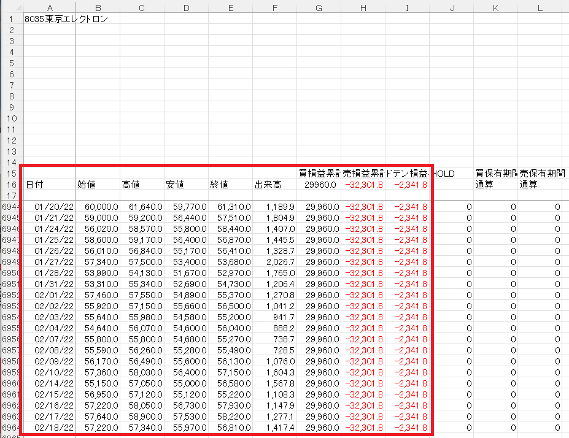Select the low price 51,670.0
Image resolution: width=569 pixels, height=438 pixels.
(187, 273)
